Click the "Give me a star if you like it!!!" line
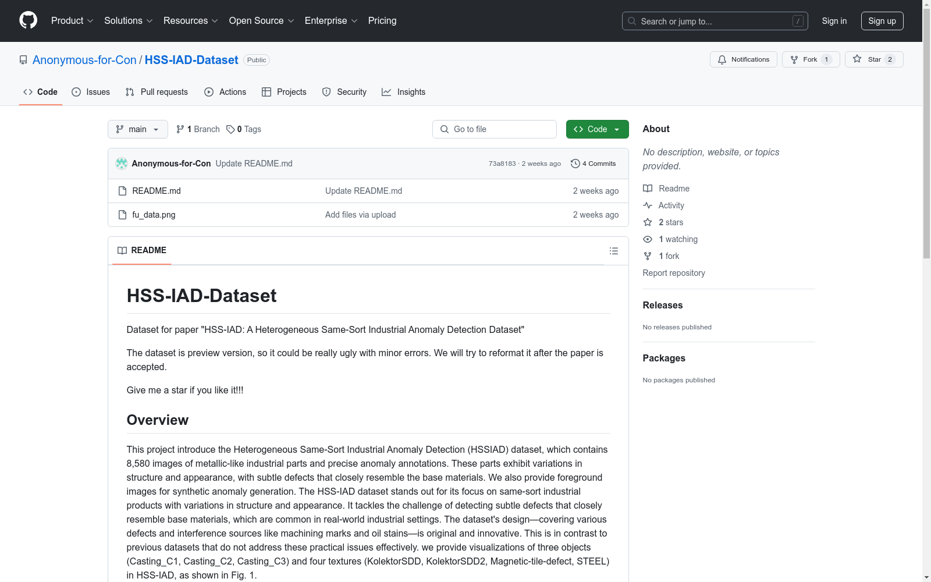 pos(185,390)
